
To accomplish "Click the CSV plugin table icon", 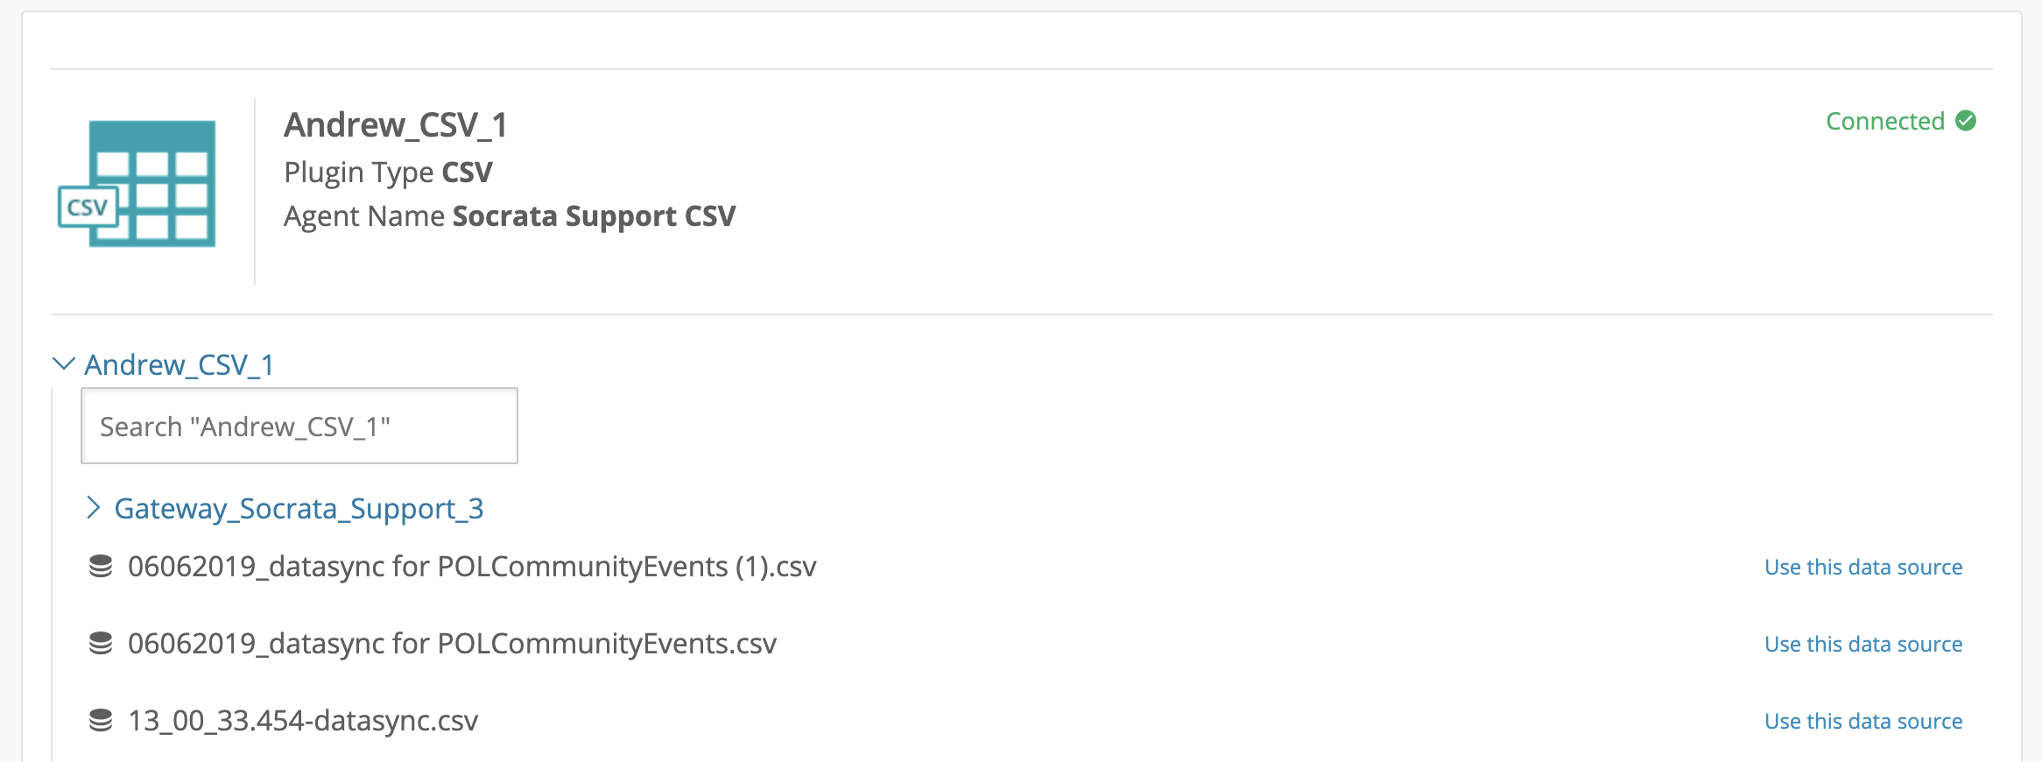I will pos(137,184).
